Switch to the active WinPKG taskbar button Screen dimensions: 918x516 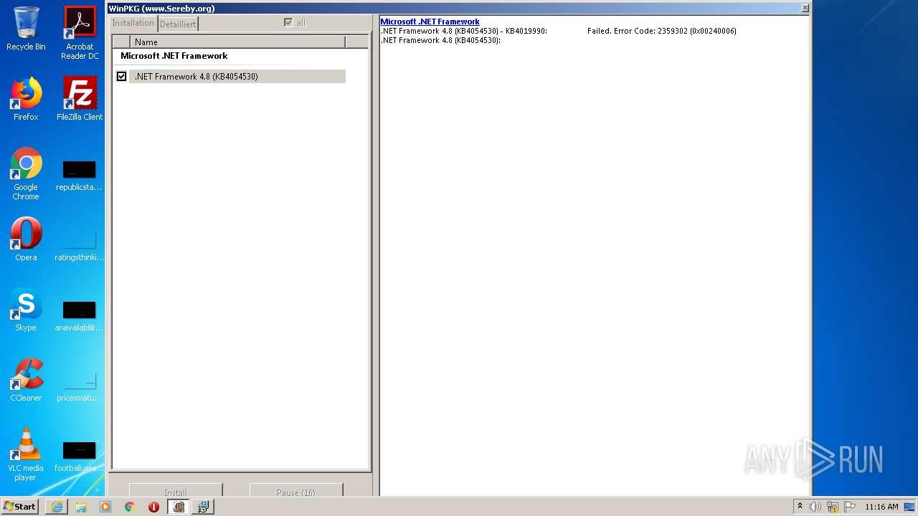179,507
